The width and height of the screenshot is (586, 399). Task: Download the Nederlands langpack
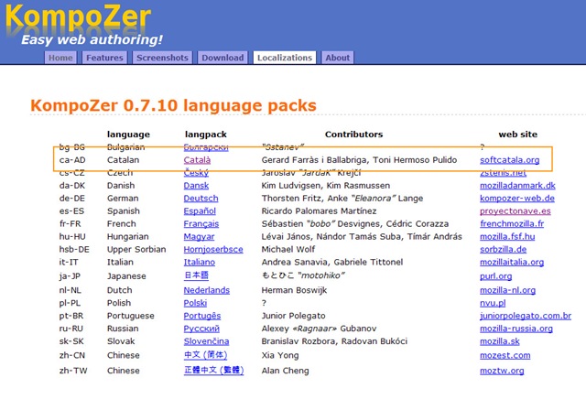click(207, 290)
